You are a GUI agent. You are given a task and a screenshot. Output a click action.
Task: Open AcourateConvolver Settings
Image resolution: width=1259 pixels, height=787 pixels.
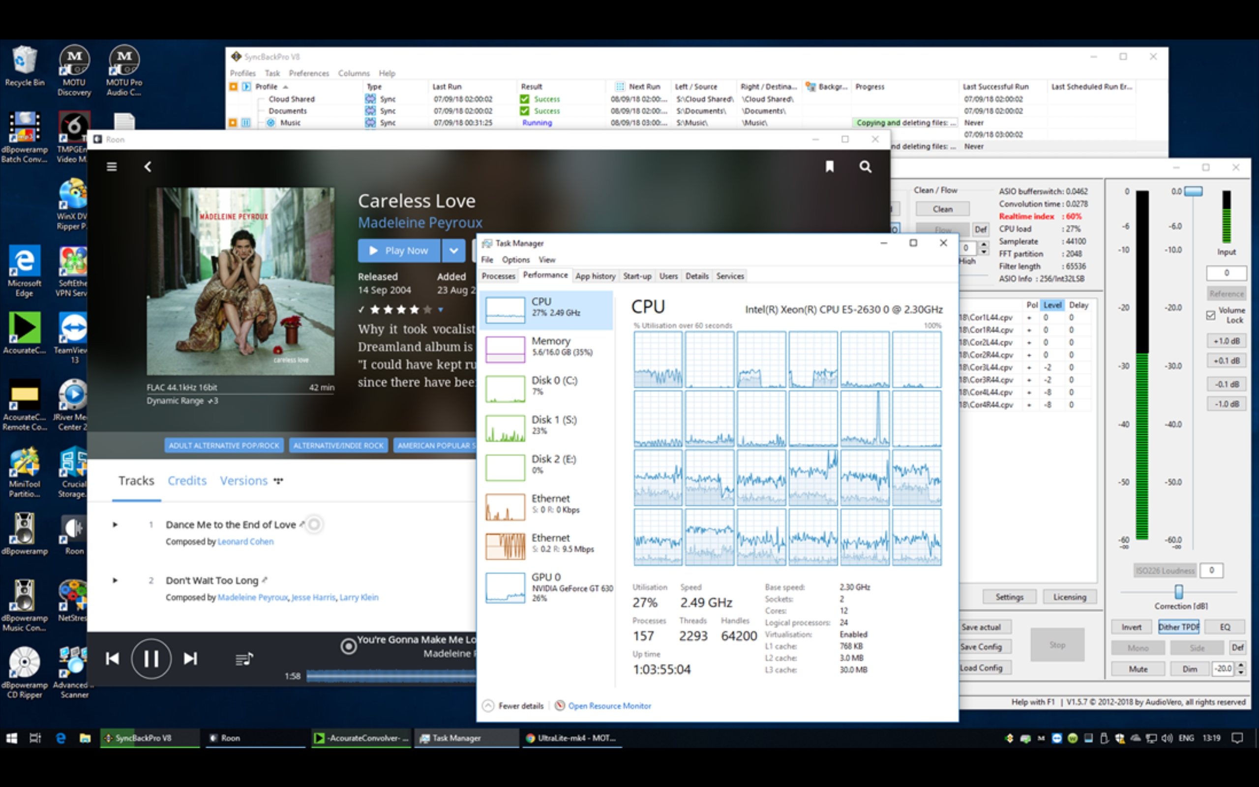click(1009, 597)
